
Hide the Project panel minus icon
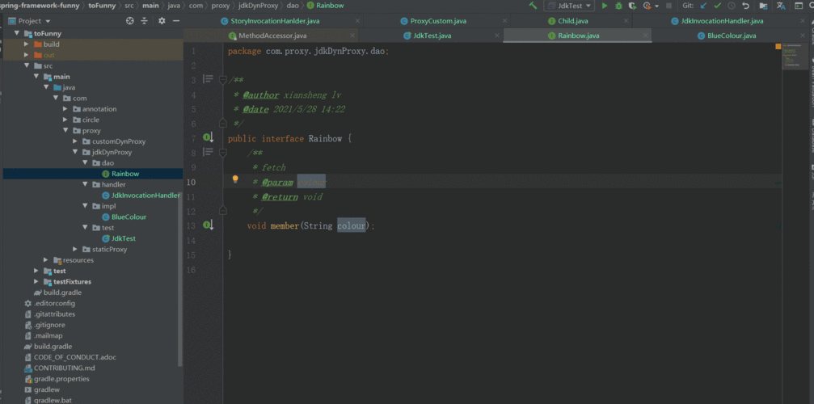[176, 21]
